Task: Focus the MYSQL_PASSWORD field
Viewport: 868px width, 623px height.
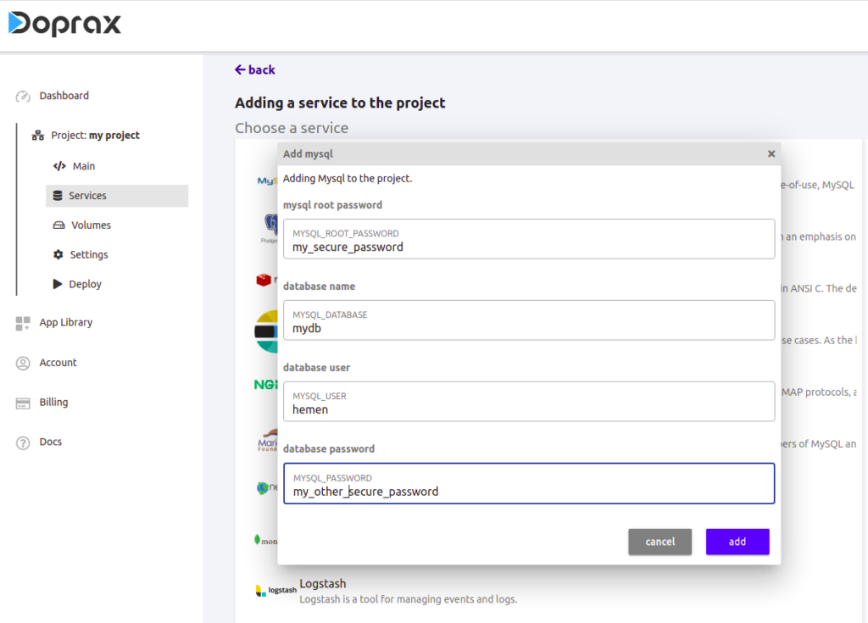Action: coord(529,483)
